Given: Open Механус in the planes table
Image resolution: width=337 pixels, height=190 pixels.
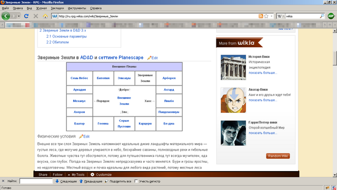Looking at the screenshot, I should pos(80,101).
